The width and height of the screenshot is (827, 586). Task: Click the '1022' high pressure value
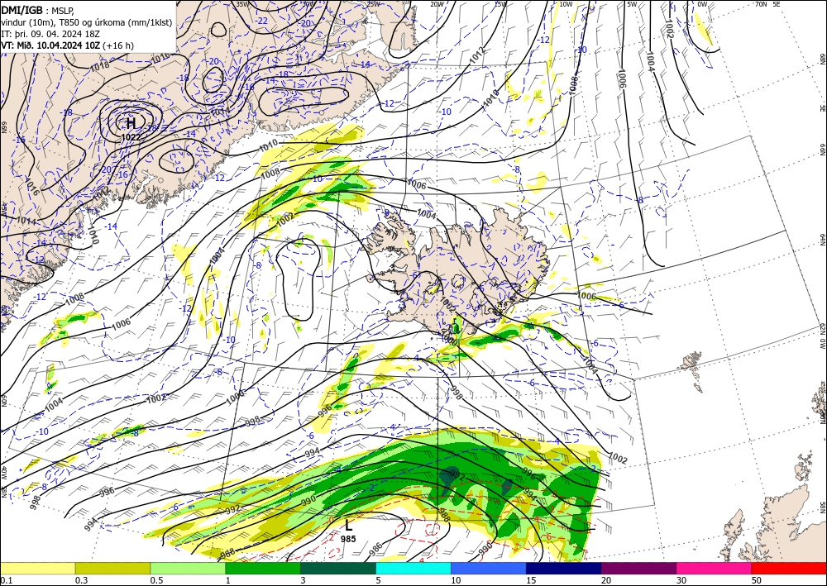tap(131, 137)
